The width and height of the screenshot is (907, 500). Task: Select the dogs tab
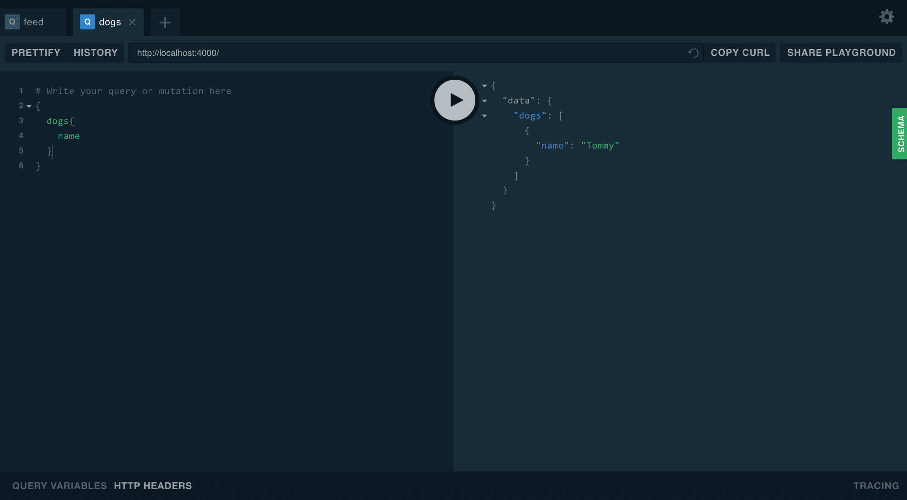108,22
